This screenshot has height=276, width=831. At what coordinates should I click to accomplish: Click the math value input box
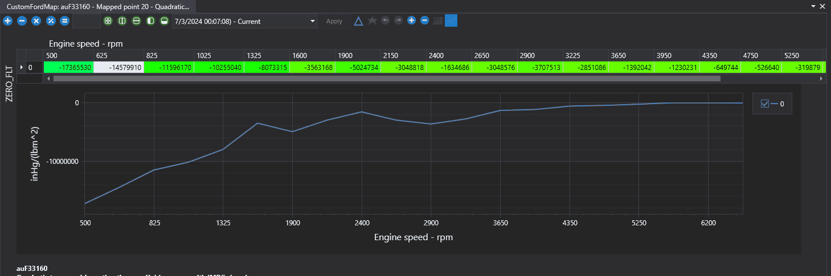pos(87,21)
